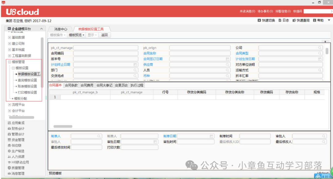Viewport: 333px width, 179px height.
Task: Open the 模板预览 dropdown menu
Action: (76, 35)
